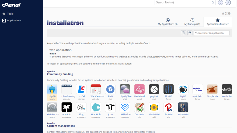Select the phpMyChat application icon
The height and width of the screenshot is (133, 237).
tap(125, 89)
